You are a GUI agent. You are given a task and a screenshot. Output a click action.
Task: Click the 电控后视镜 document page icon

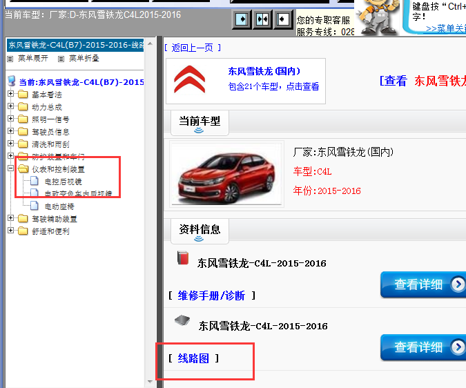(35, 181)
